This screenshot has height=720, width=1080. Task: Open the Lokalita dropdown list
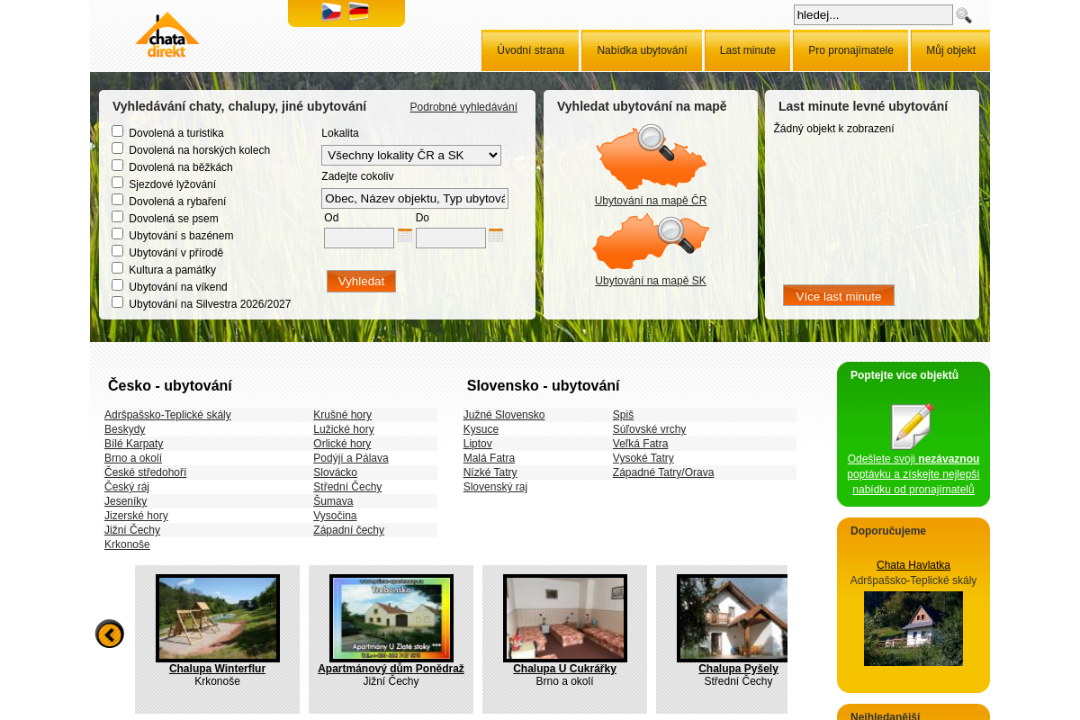click(x=410, y=155)
